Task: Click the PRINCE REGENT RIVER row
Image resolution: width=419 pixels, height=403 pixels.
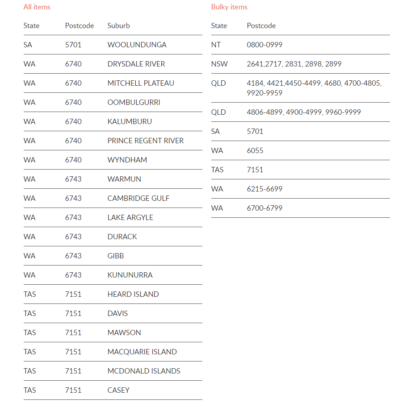Action: pyautogui.click(x=113, y=141)
